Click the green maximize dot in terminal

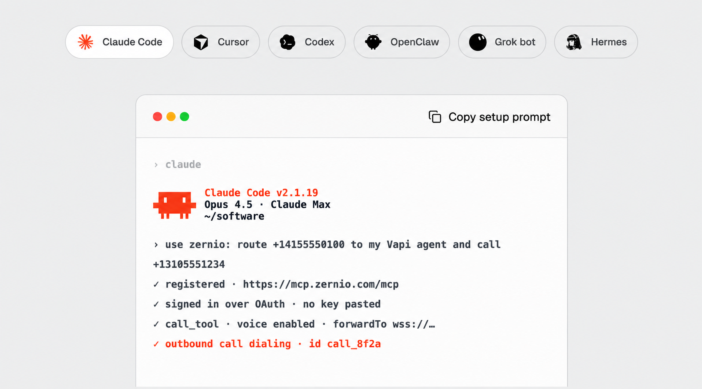(x=185, y=117)
